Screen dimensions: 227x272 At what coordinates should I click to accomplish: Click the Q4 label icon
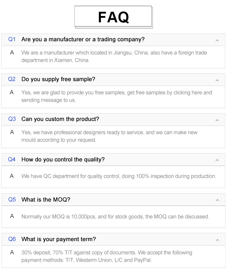click(12, 159)
